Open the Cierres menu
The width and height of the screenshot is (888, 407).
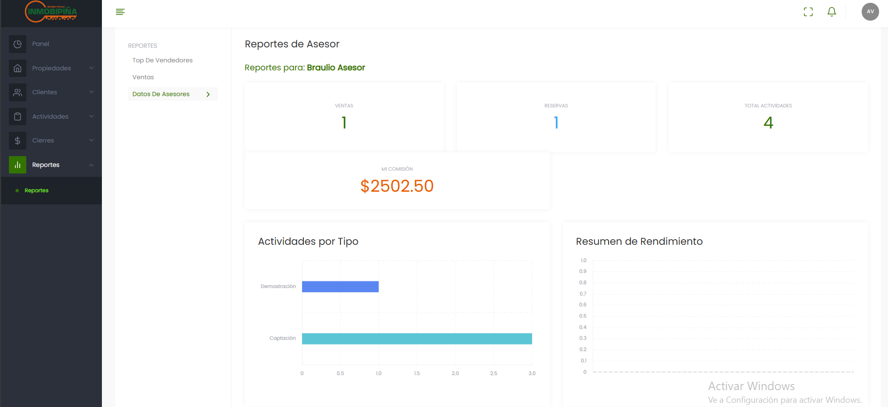[x=43, y=141]
